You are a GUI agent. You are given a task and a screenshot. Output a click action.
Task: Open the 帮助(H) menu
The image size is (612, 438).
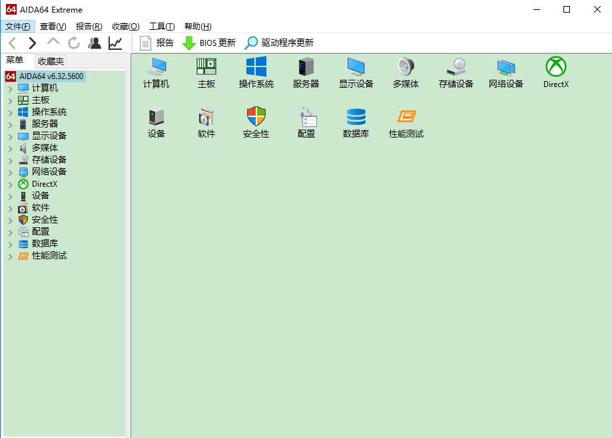[198, 27]
